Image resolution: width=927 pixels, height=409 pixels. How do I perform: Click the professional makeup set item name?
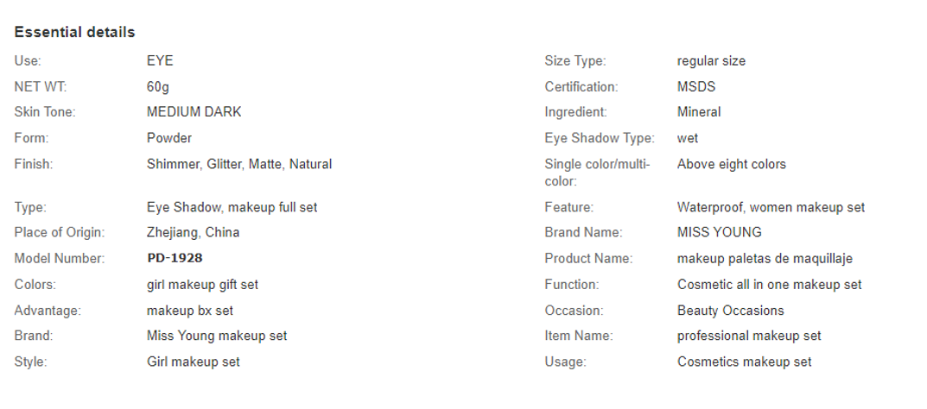click(749, 336)
